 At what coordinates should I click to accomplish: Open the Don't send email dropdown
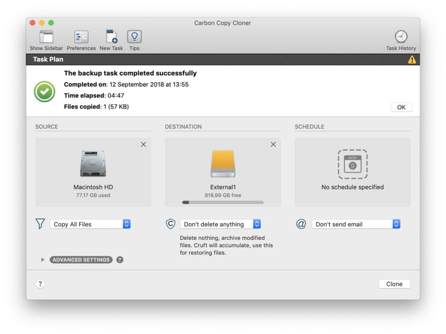356,224
